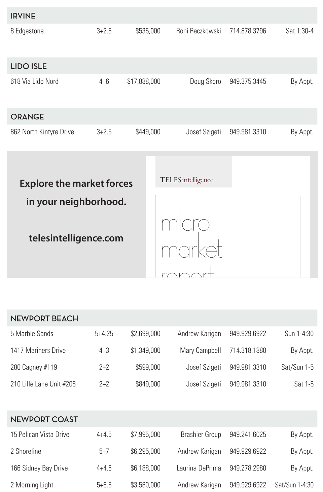Click Mary Campbell's agent name
Image resolution: width=323 pixels, height=492 pixels.
(201, 350)
